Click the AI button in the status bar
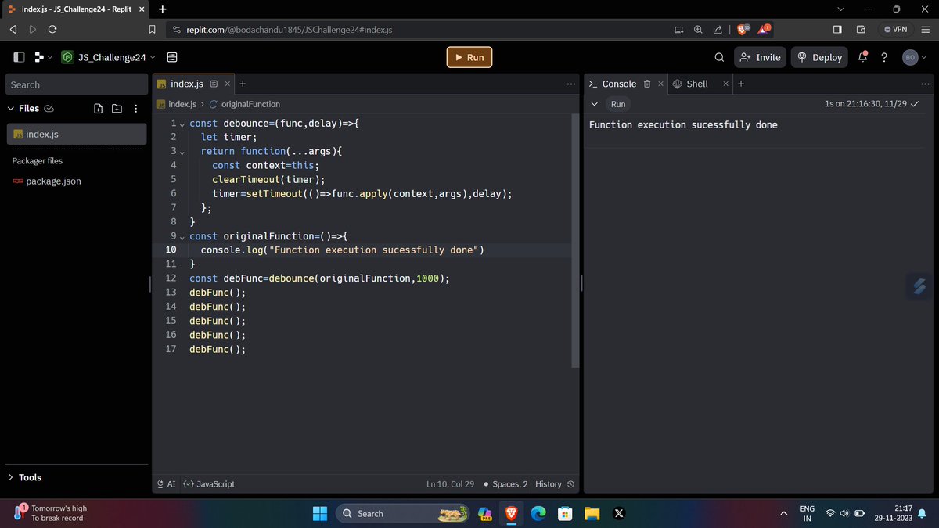The image size is (939, 528). 167,484
